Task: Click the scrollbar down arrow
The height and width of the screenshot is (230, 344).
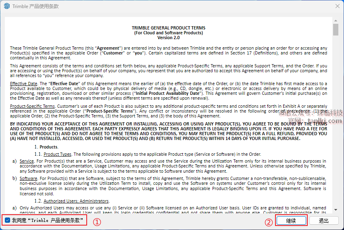Action: 336,210
